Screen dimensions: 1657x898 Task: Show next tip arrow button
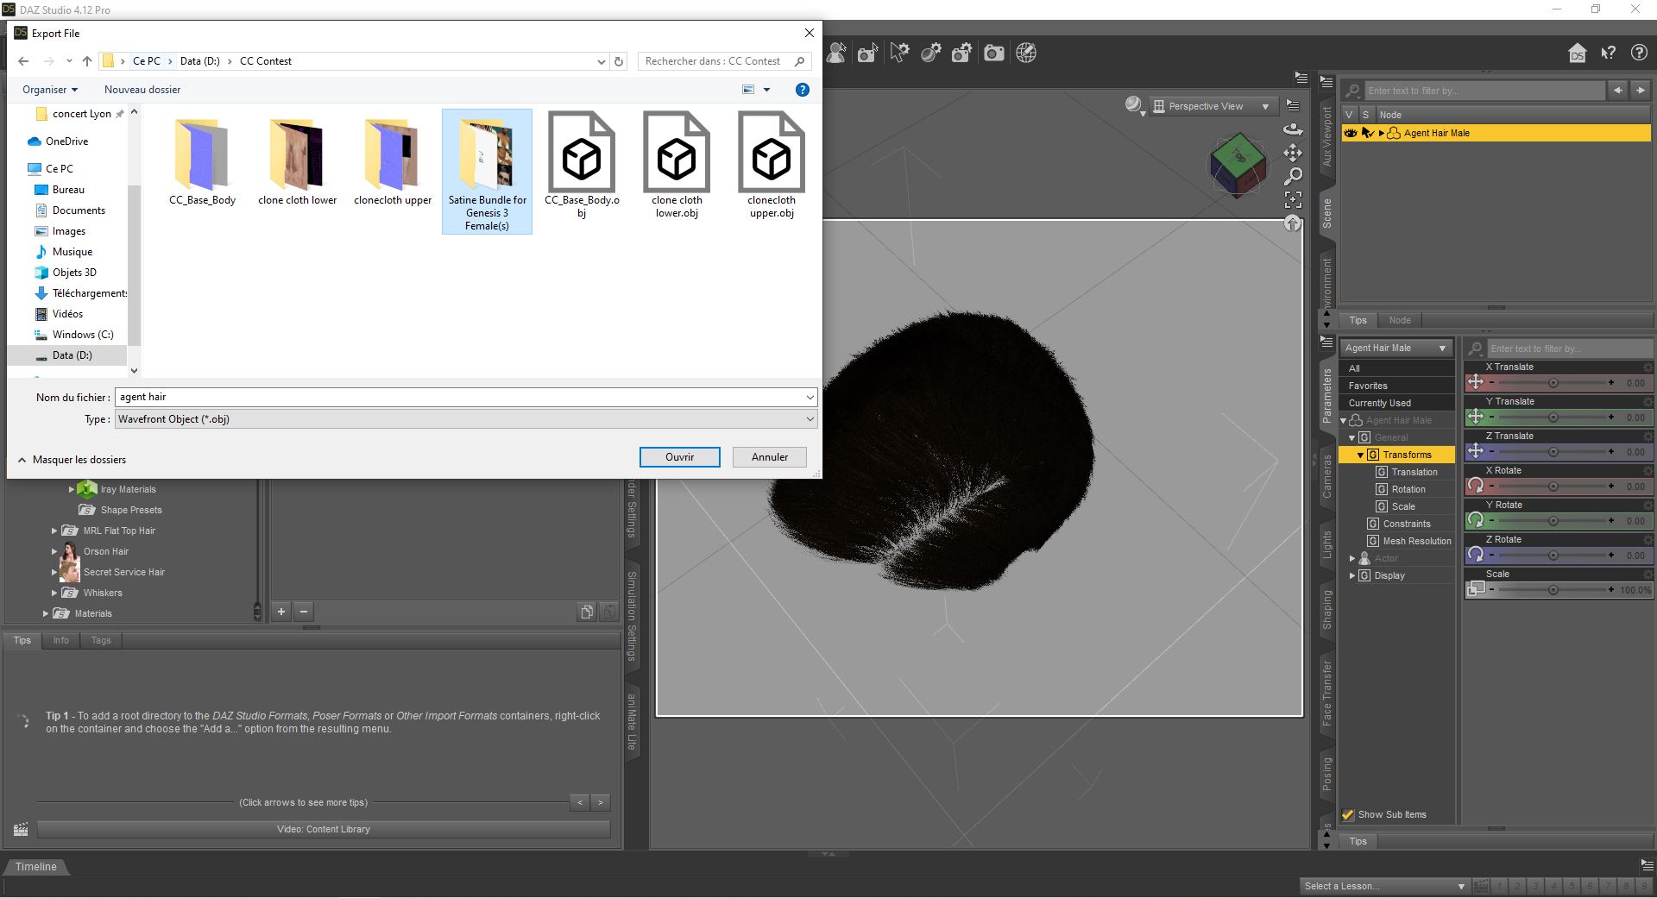point(601,802)
